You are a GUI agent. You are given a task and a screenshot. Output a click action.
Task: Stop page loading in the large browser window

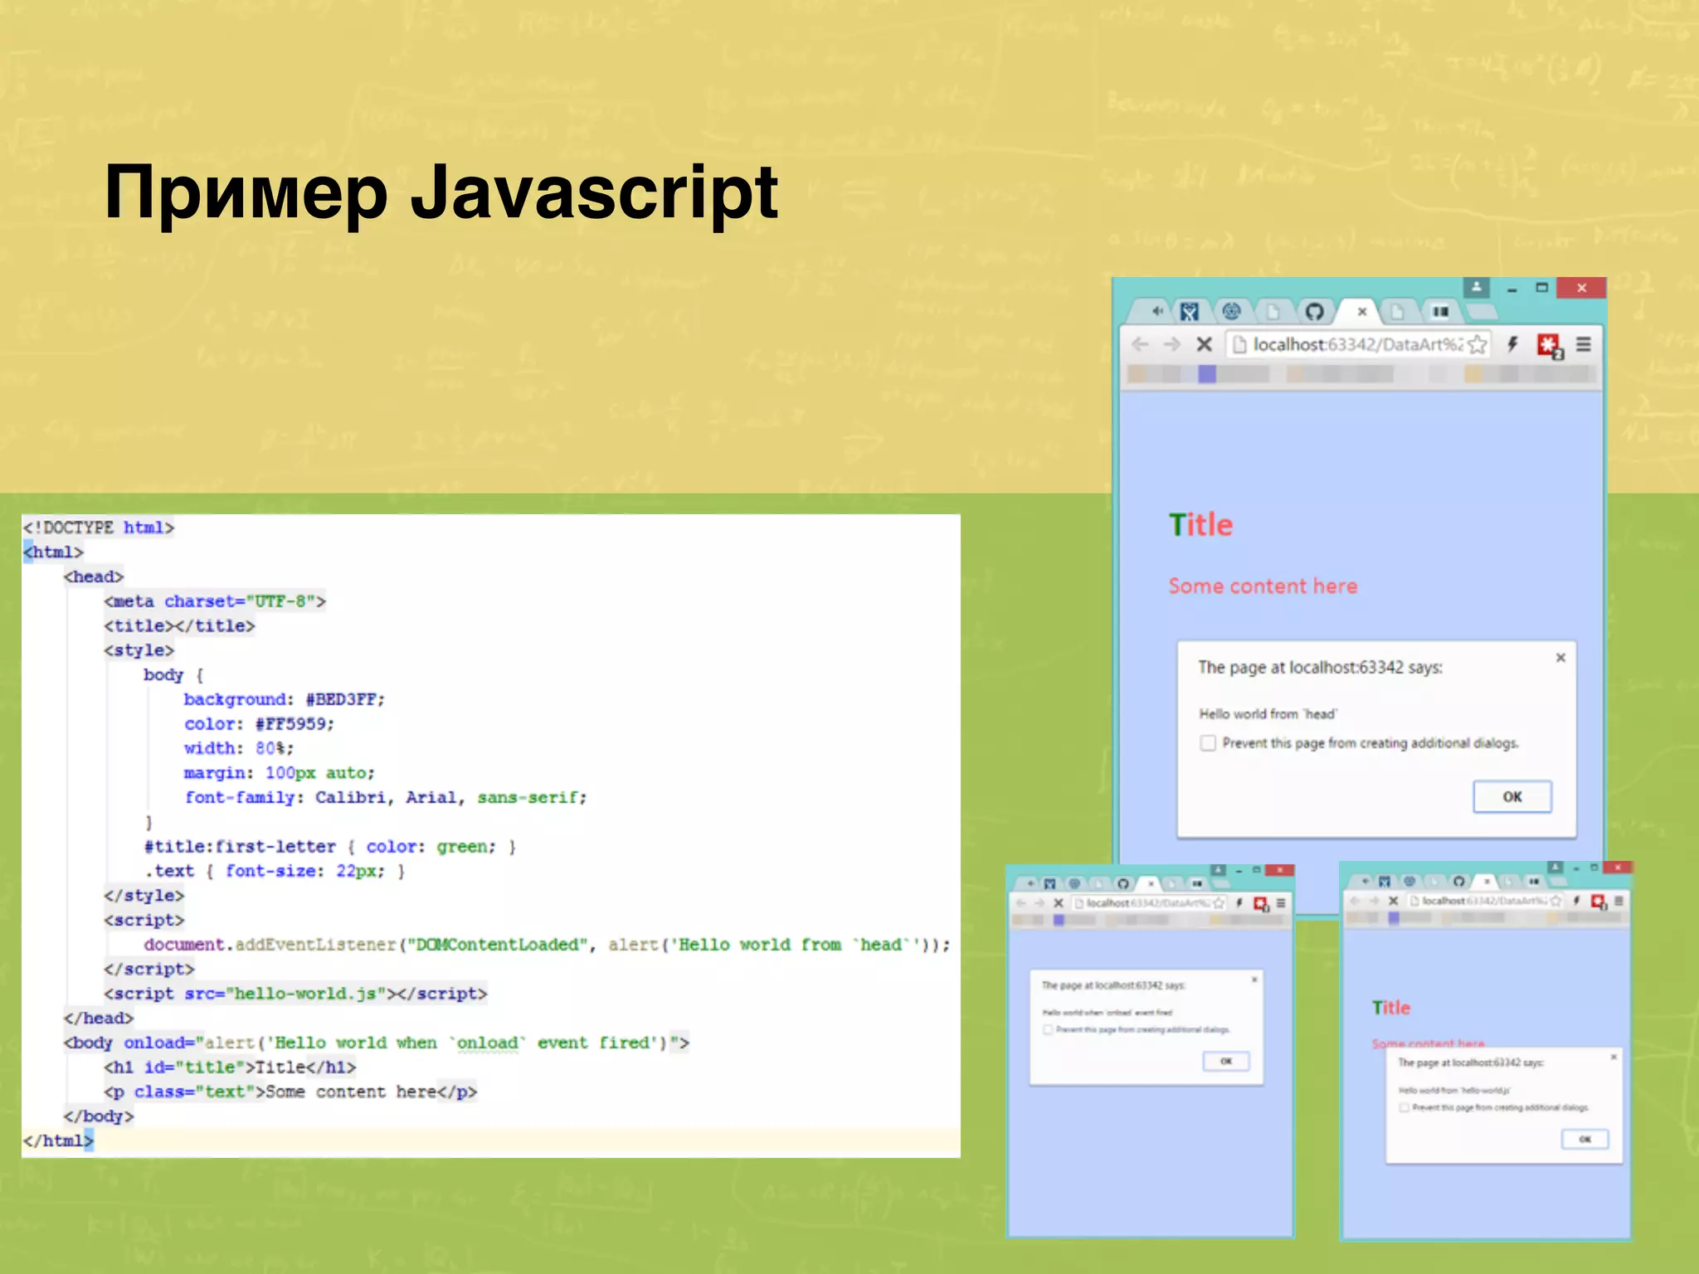[x=1205, y=344]
